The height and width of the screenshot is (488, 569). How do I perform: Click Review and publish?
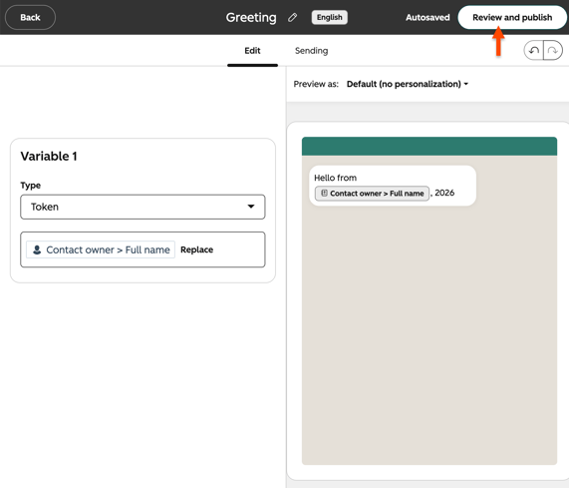point(512,17)
